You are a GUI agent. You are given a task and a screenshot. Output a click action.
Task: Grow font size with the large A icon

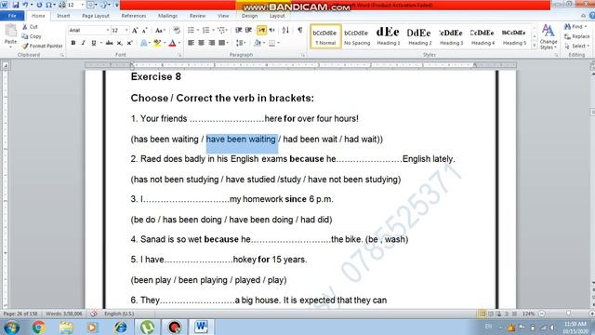tap(135, 31)
